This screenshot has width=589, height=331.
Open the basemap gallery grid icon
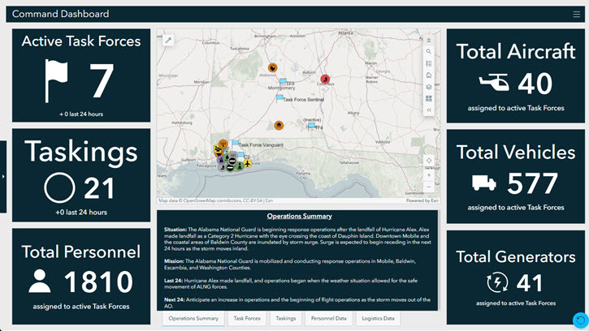[429, 98]
